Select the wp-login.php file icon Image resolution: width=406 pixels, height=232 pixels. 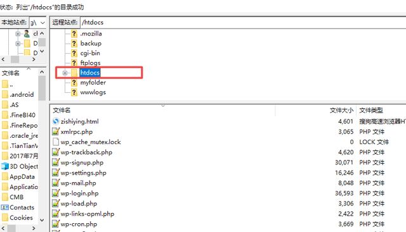55,193
